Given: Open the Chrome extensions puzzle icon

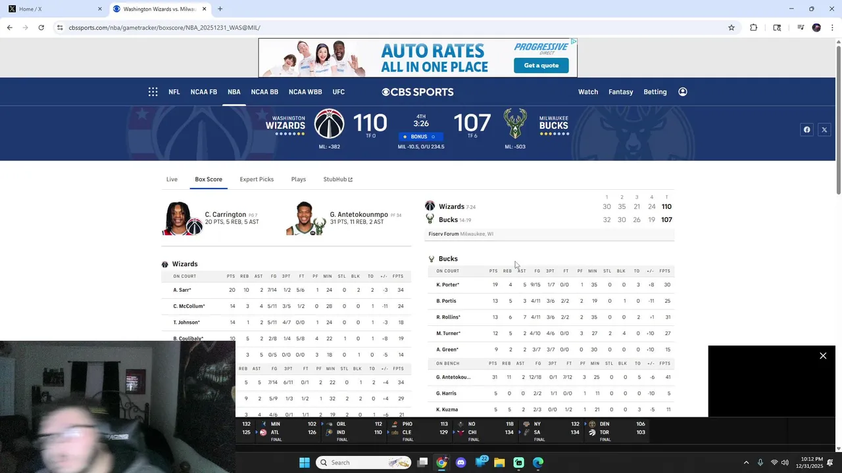Looking at the screenshot, I should 754,28.
